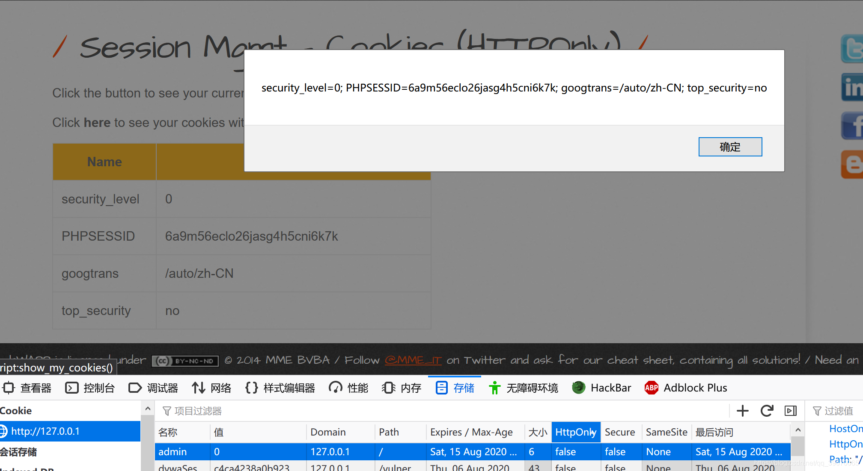
Task: Switch to the 性能 performance tab
Action: coord(349,388)
